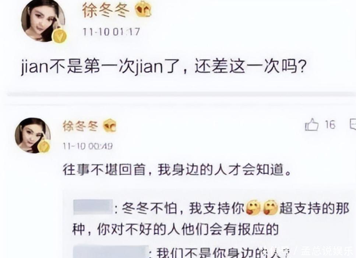
Task: Click the second drooling emoji in comment
Action: click(x=271, y=207)
